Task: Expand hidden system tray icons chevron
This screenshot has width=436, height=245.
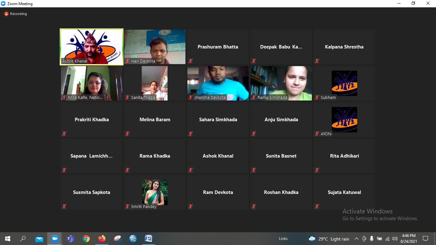Action: (x=357, y=239)
